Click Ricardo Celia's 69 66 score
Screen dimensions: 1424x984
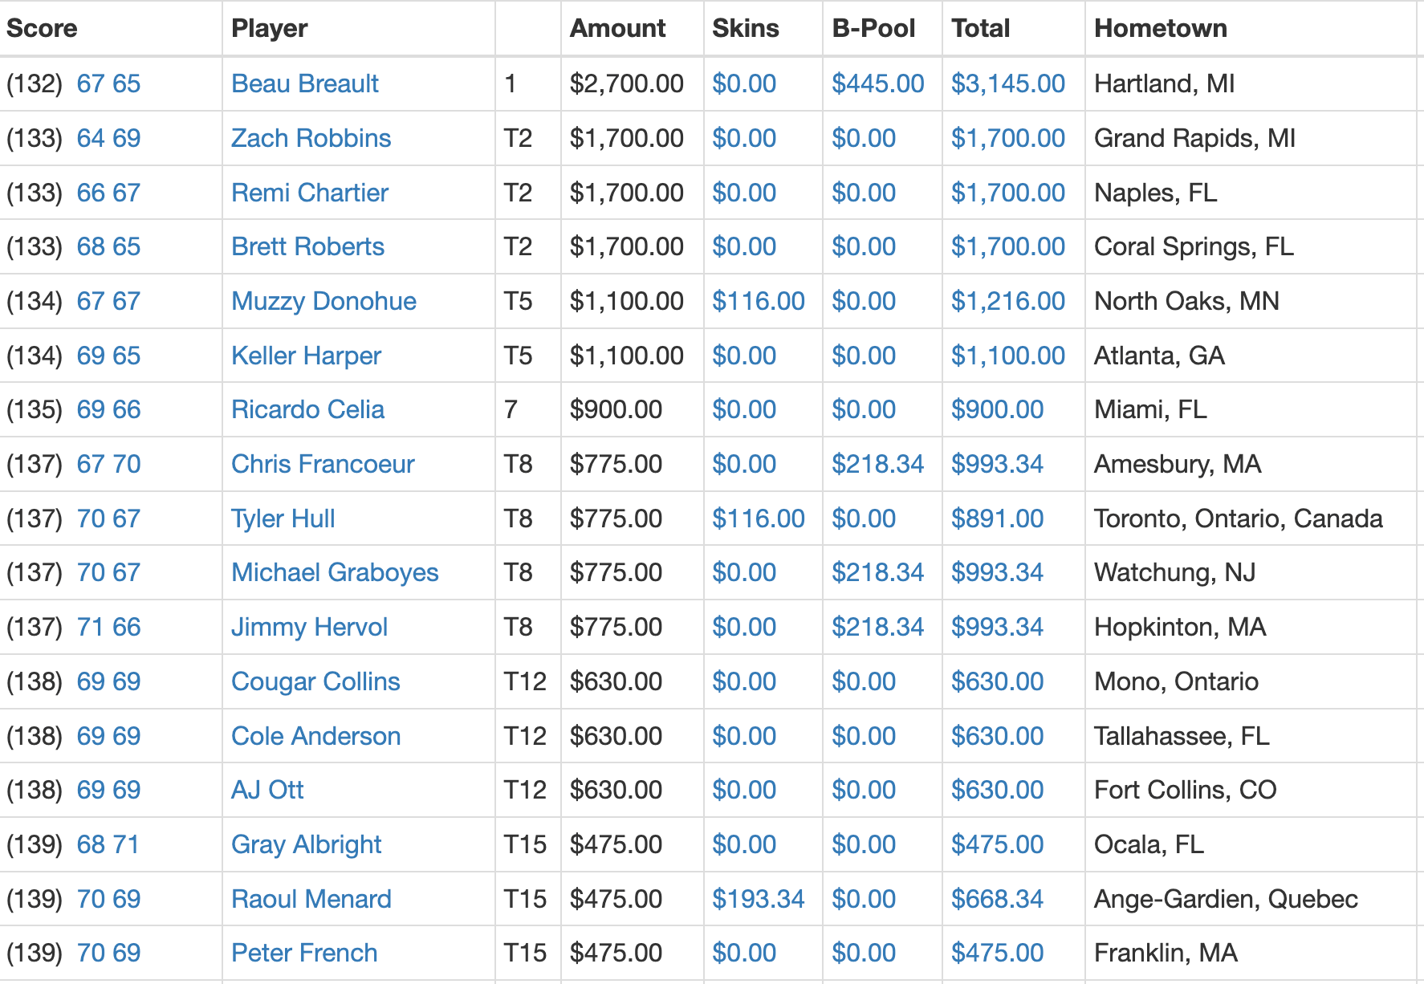point(108,409)
